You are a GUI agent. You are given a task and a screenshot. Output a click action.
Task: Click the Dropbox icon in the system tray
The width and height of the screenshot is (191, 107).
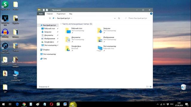tap(168, 104)
